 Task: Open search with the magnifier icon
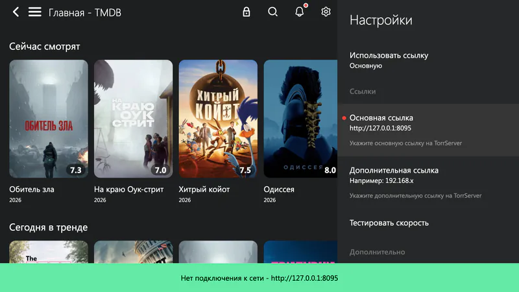pos(272,12)
